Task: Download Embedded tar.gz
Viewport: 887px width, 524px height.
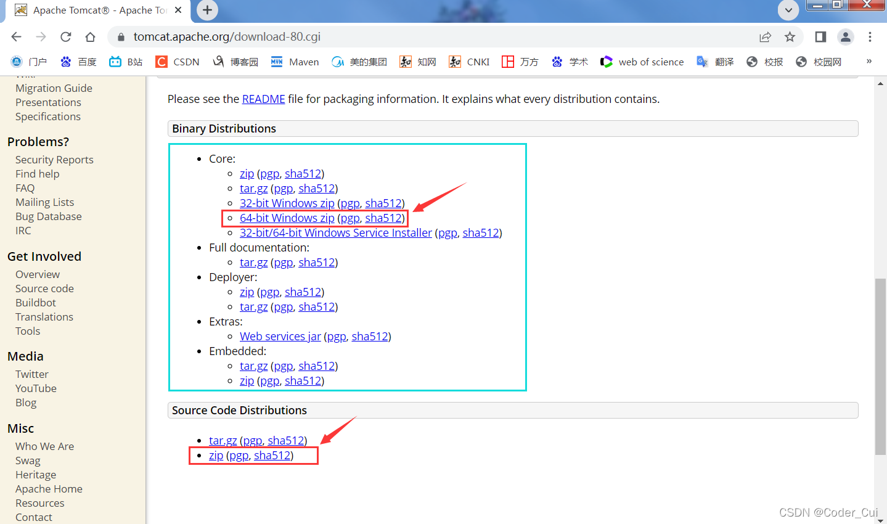Action: click(253, 366)
